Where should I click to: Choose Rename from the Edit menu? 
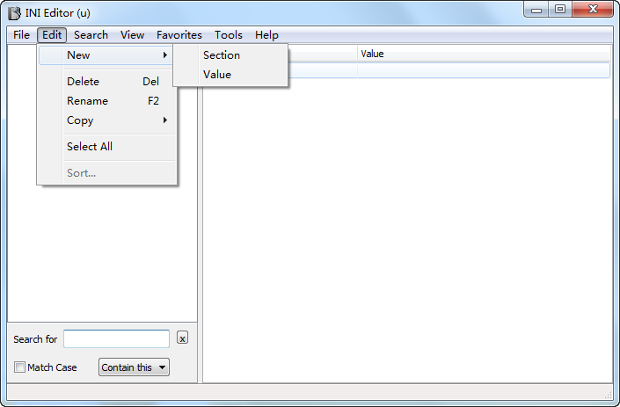(x=106, y=101)
